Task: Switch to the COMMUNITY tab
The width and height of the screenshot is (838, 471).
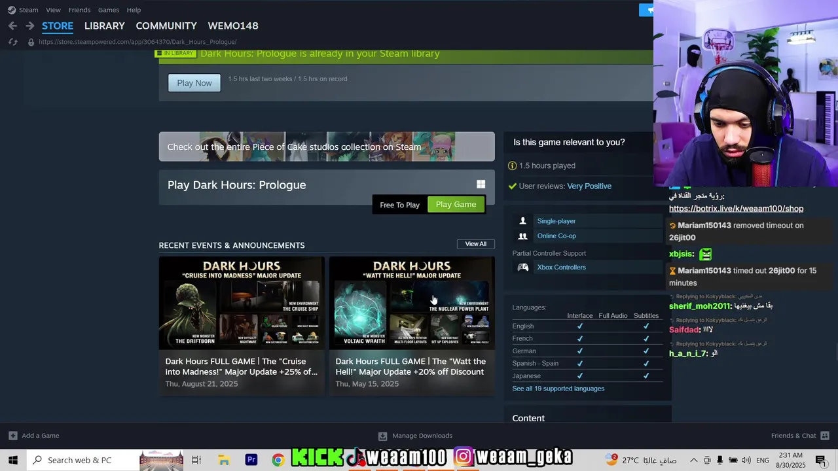Action: [x=166, y=26]
